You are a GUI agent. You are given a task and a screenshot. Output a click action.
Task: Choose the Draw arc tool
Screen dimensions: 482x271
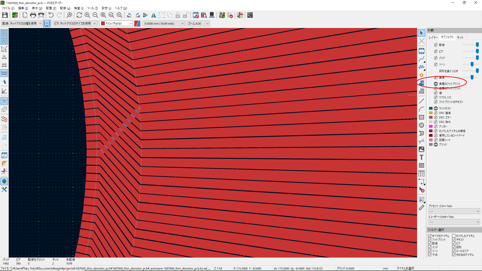(x=421, y=109)
